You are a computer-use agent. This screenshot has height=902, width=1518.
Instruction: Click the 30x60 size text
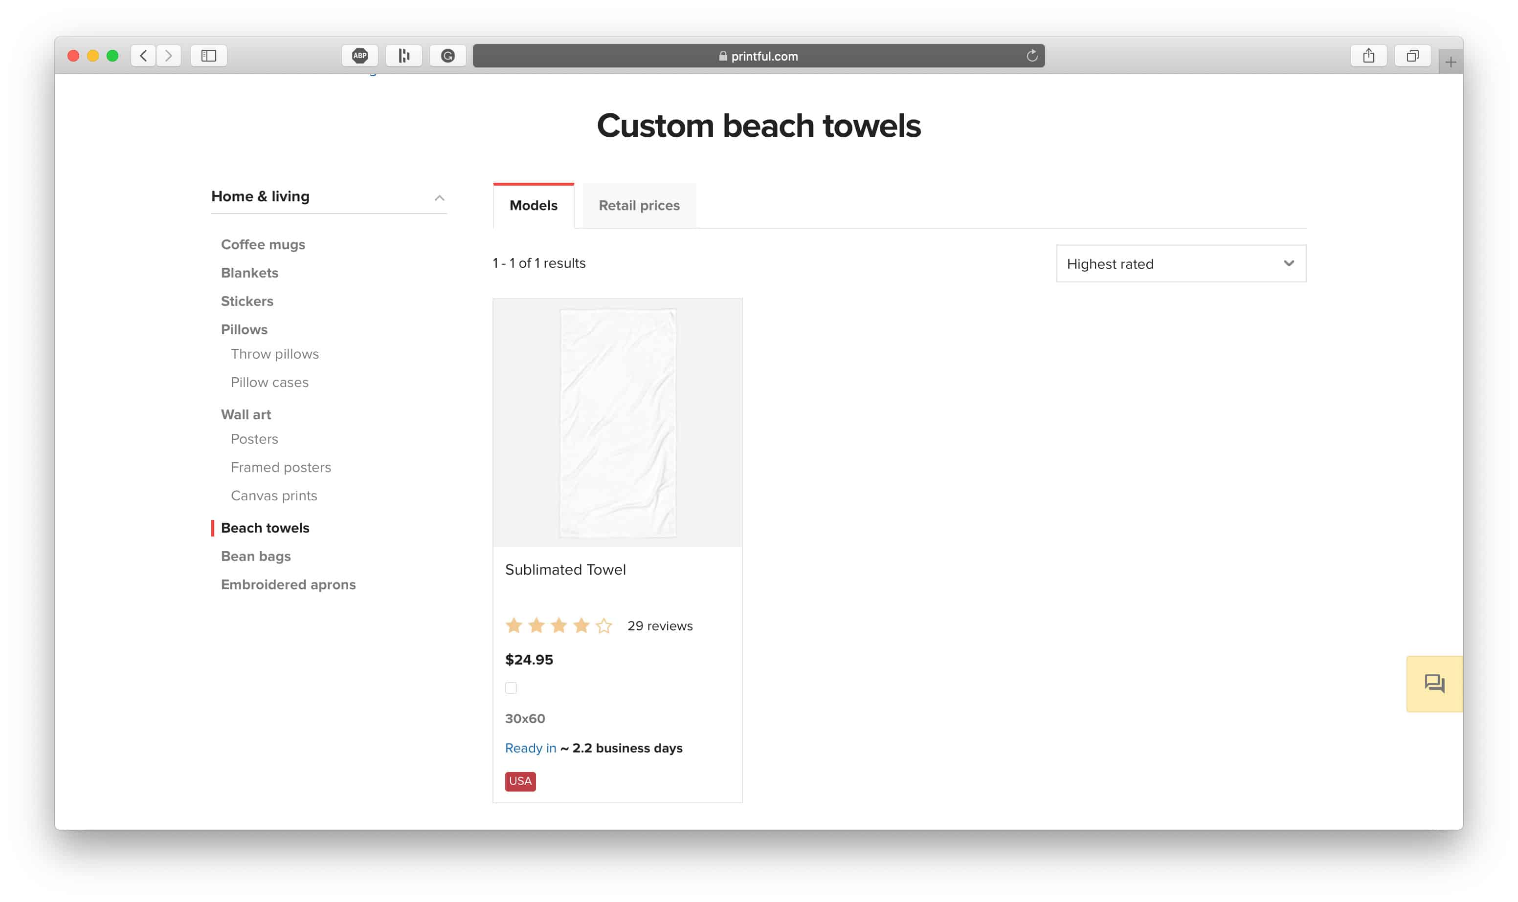tap(525, 718)
